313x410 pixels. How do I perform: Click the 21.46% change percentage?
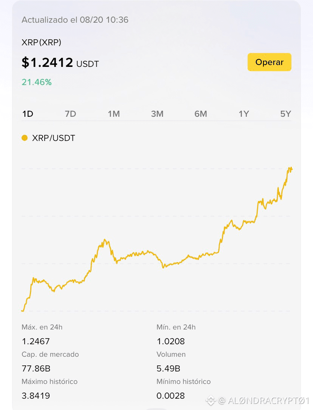[x=37, y=82]
